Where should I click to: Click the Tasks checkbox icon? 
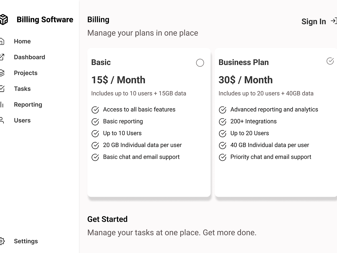click(x=2, y=89)
